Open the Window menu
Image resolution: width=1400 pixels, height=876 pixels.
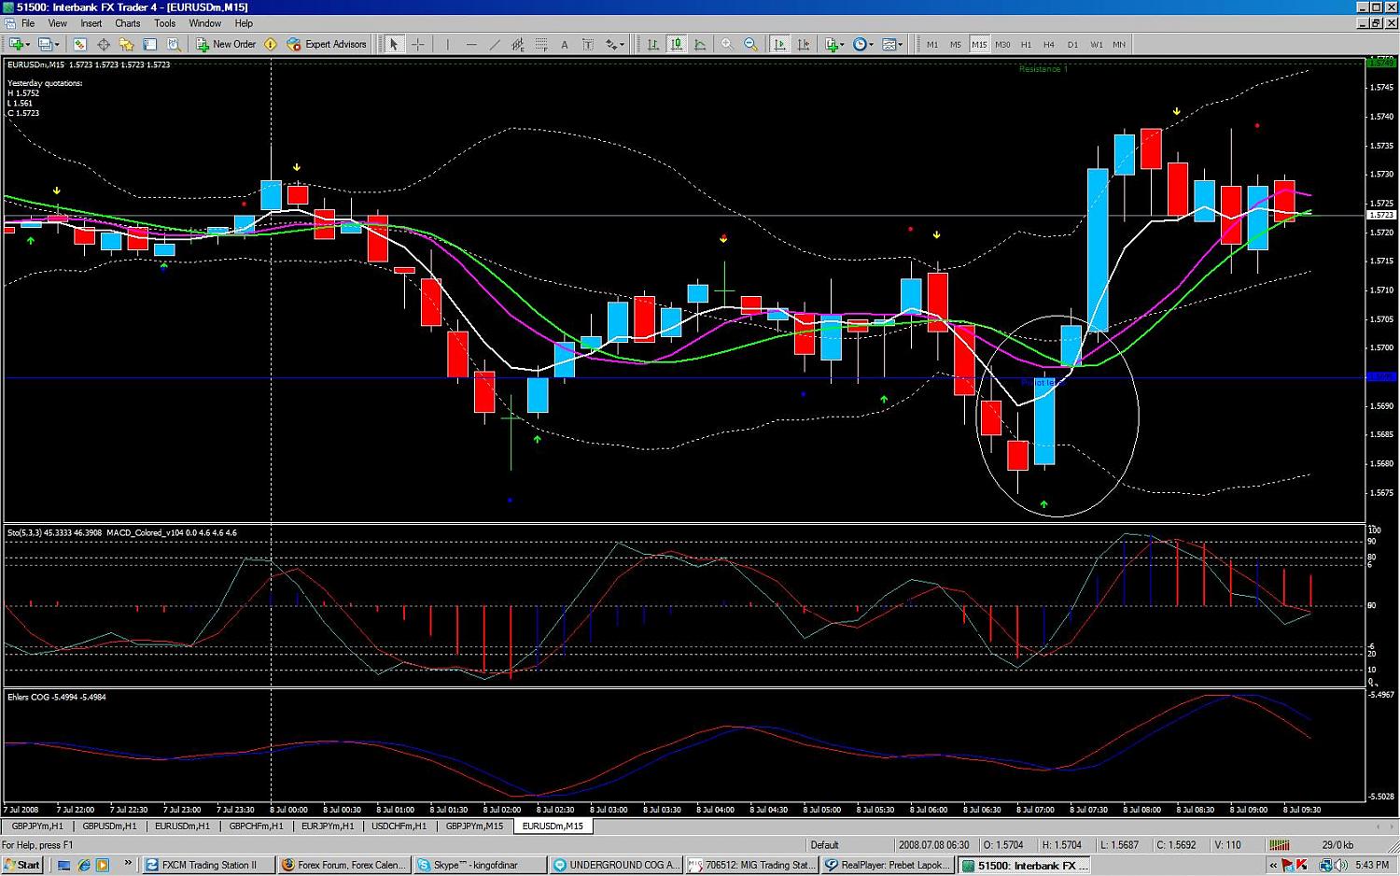205,23
